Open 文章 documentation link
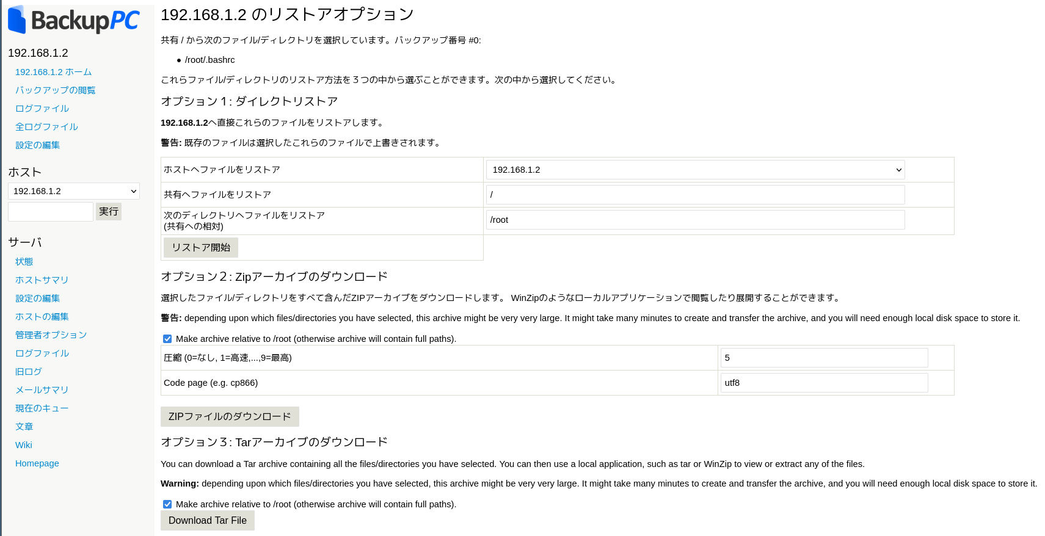The width and height of the screenshot is (1045, 536). (24, 427)
